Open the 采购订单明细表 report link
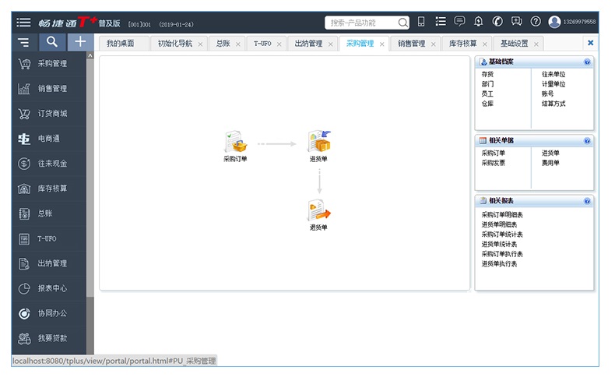This screenshot has height=388, width=615. pos(502,214)
